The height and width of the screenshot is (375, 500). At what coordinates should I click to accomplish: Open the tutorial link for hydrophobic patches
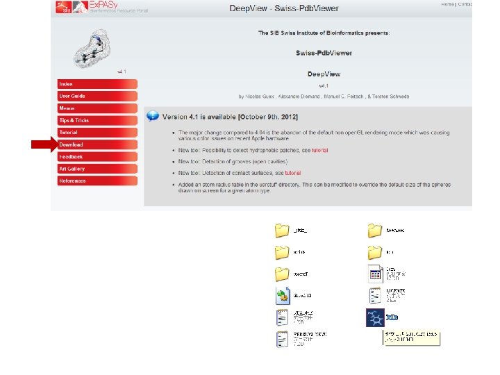click(x=320, y=150)
